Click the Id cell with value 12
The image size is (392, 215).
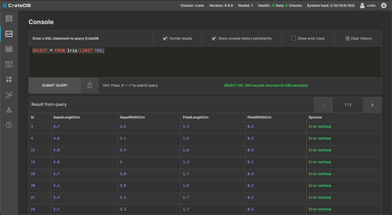(33, 150)
